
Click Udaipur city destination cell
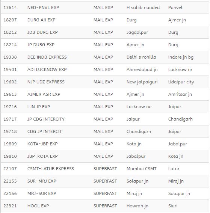click(x=181, y=82)
